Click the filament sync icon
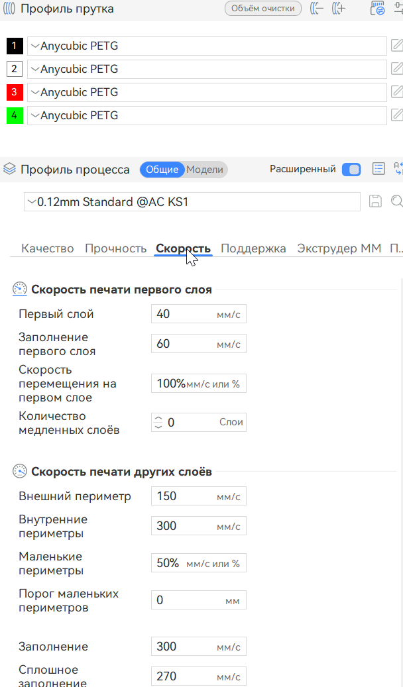This screenshot has width=403, height=687. click(x=378, y=9)
